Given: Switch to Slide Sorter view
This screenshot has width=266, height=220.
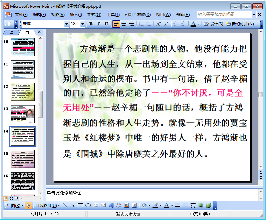Looking at the screenshot, I should [11, 198].
